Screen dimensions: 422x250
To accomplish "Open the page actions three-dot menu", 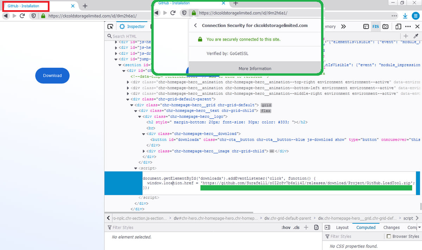I will point(394,16).
